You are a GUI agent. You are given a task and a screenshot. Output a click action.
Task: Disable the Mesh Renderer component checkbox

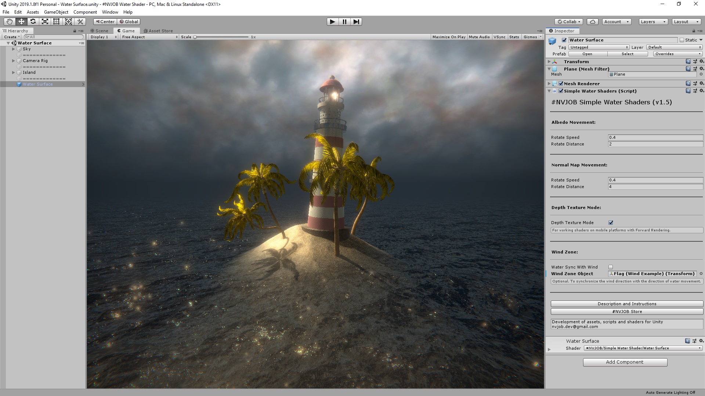point(561,83)
